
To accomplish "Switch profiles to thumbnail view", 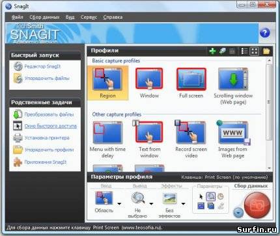I will (x=255, y=51).
